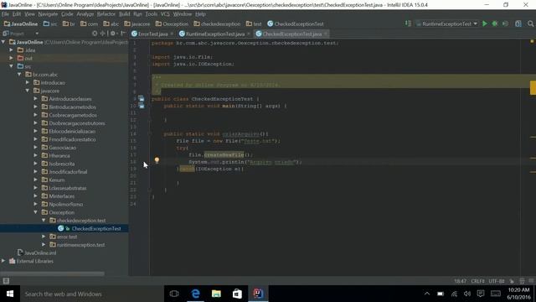
Task: Open File Explorer from the taskbar
Action: point(216,294)
